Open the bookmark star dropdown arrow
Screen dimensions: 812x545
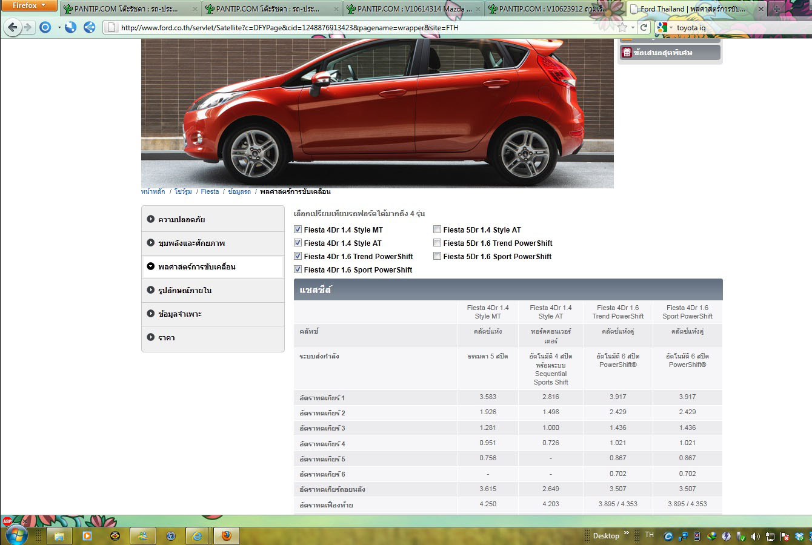[633, 27]
